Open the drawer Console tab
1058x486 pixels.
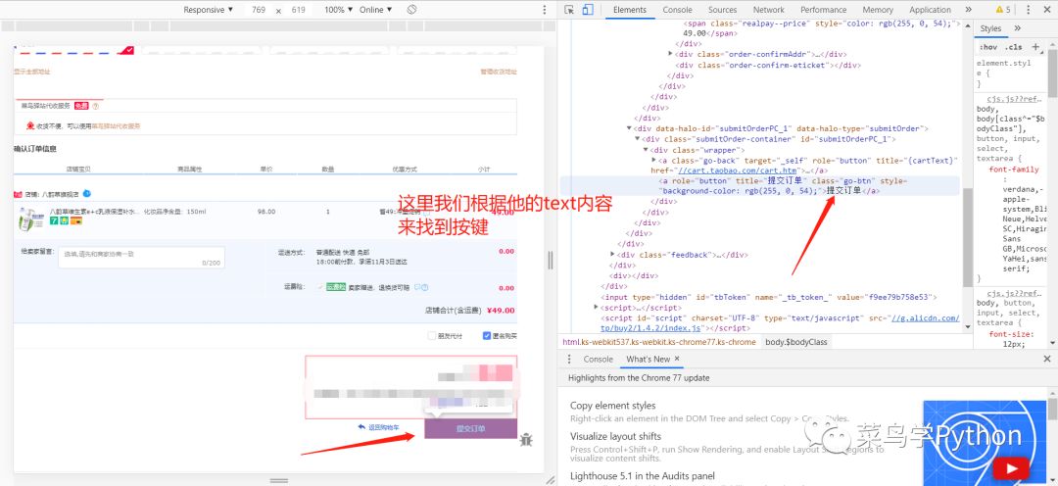pyautogui.click(x=598, y=359)
